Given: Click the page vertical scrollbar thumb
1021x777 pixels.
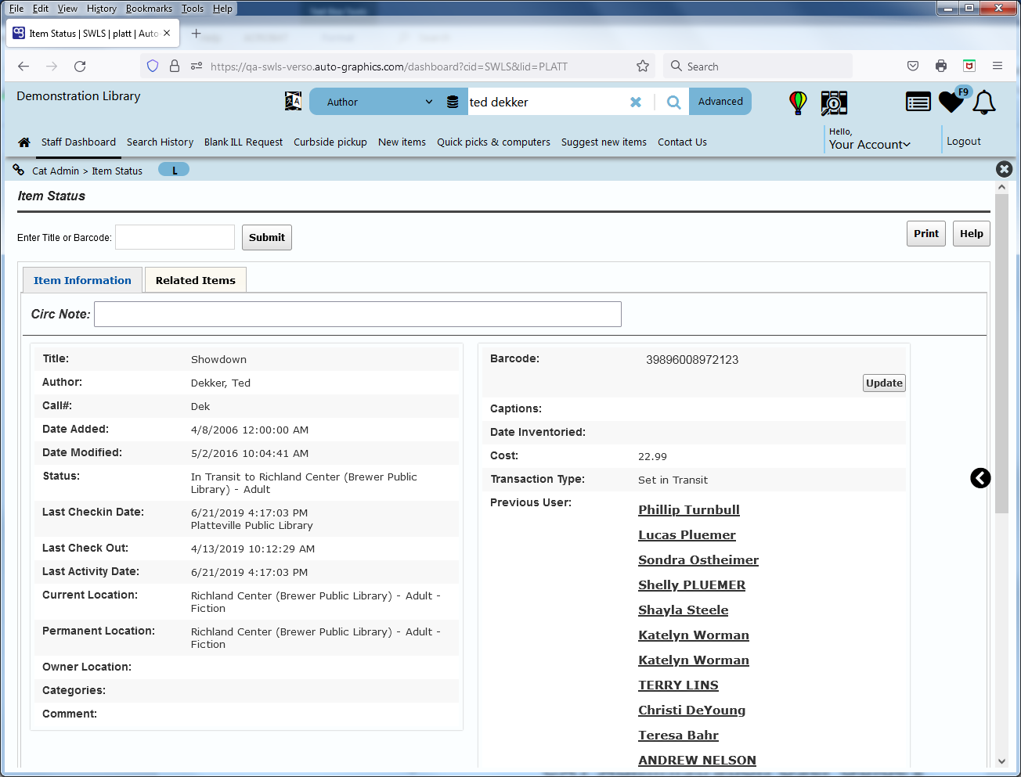Looking at the screenshot, I should pyautogui.click(x=1001, y=354).
